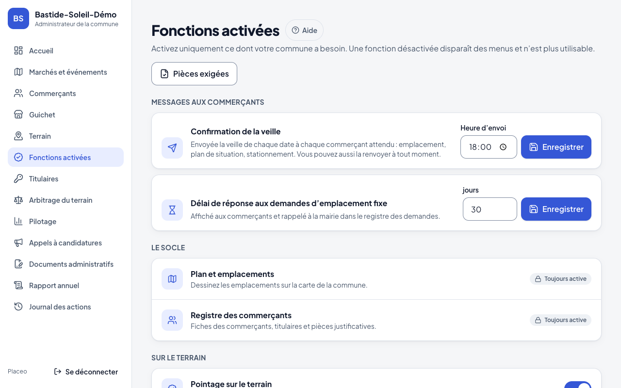The width and height of the screenshot is (621, 388).
Task: Save the response delay with Enregistrer
Action: click(x=556, y=209)
